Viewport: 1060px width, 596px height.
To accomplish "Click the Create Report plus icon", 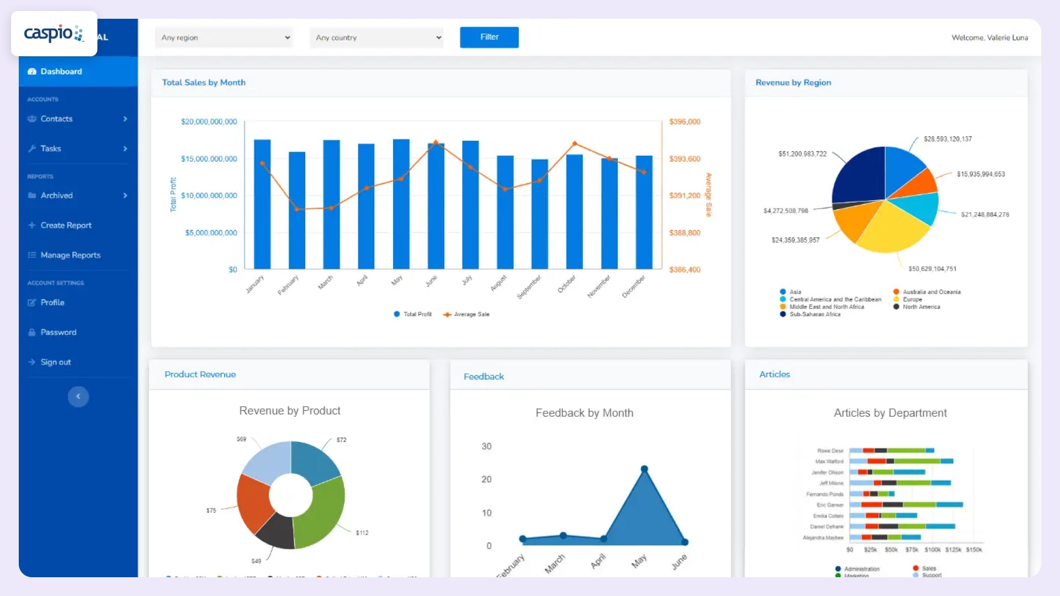I will pos(32,226).
